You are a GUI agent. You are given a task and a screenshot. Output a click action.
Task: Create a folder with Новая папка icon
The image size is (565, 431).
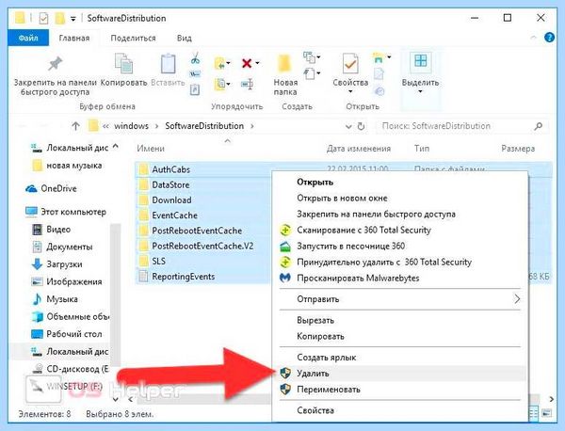click(x=284, y=64)
